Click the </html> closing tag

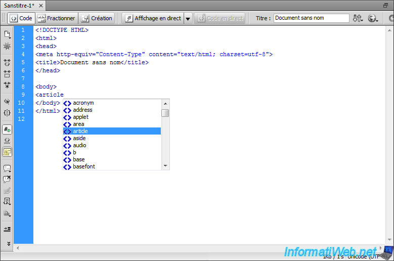point(48,111)
